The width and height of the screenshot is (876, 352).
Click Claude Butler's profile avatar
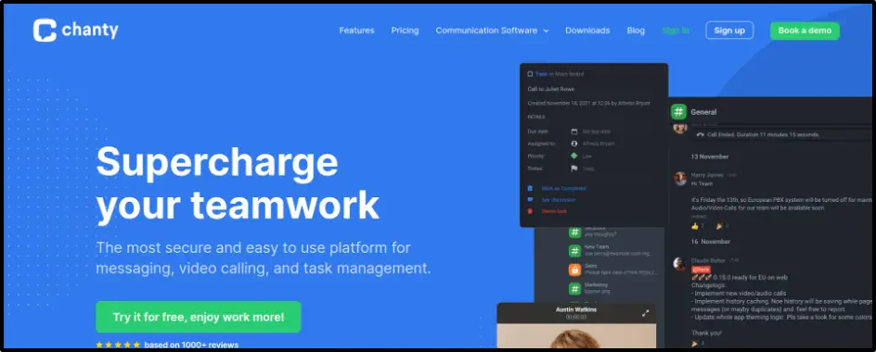[680, 263]
